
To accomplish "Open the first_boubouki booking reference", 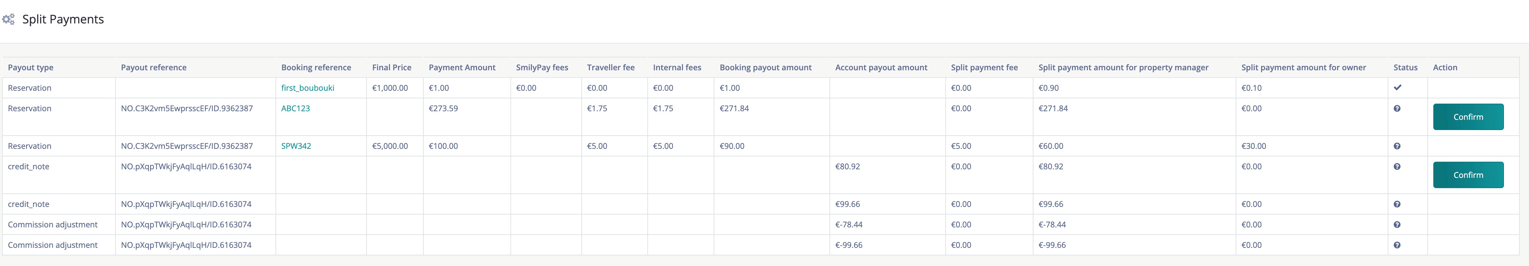I will click(x=308, y=88).
